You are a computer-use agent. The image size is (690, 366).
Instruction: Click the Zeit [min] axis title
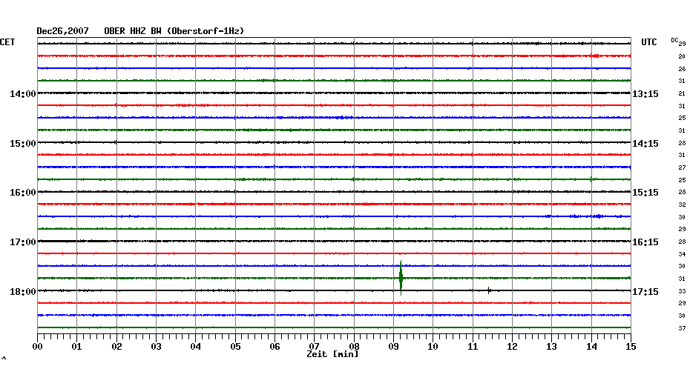tap(332, 354)
